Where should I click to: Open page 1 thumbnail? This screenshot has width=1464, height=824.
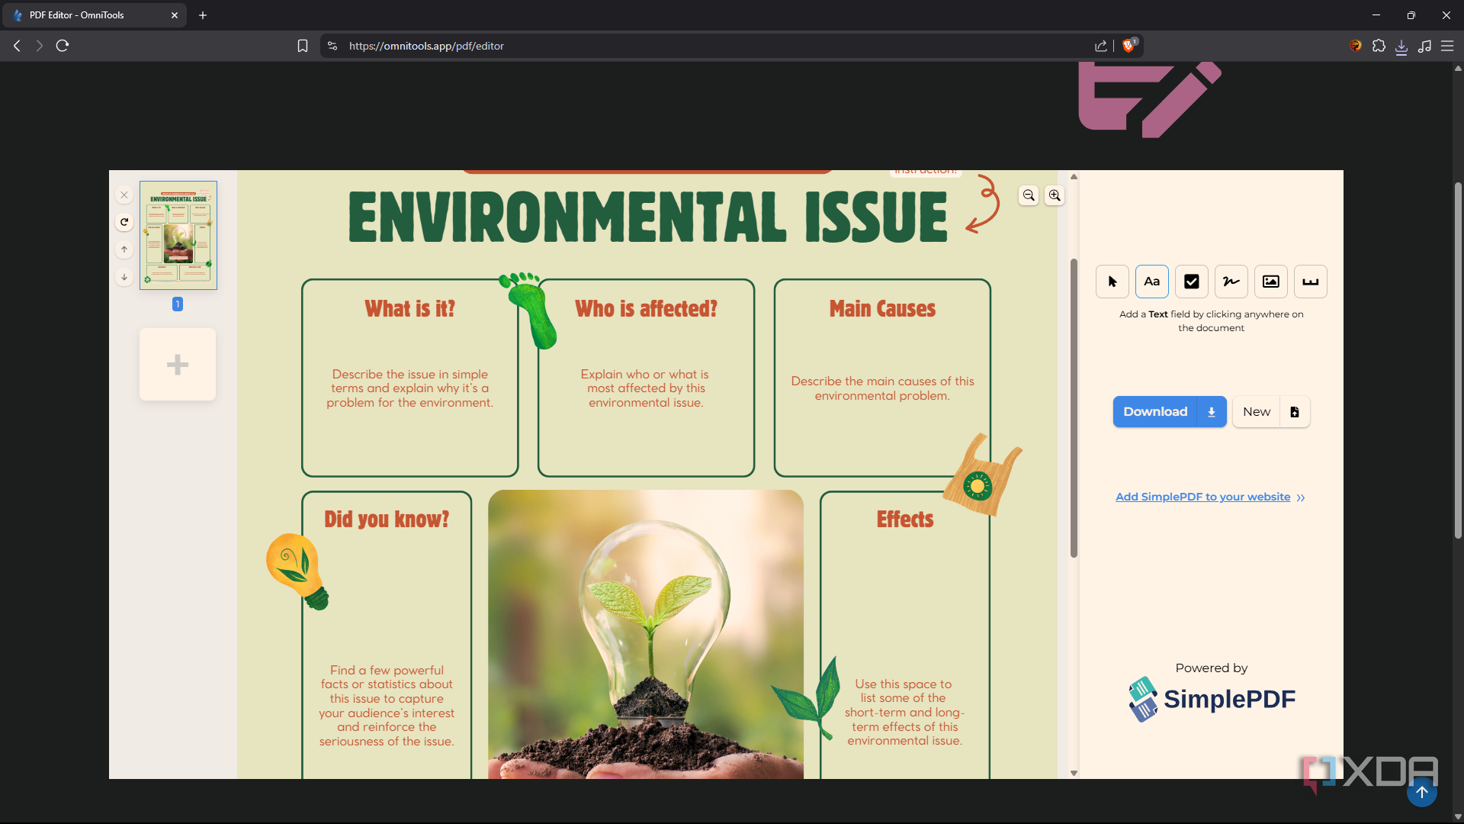click(178, 235)
